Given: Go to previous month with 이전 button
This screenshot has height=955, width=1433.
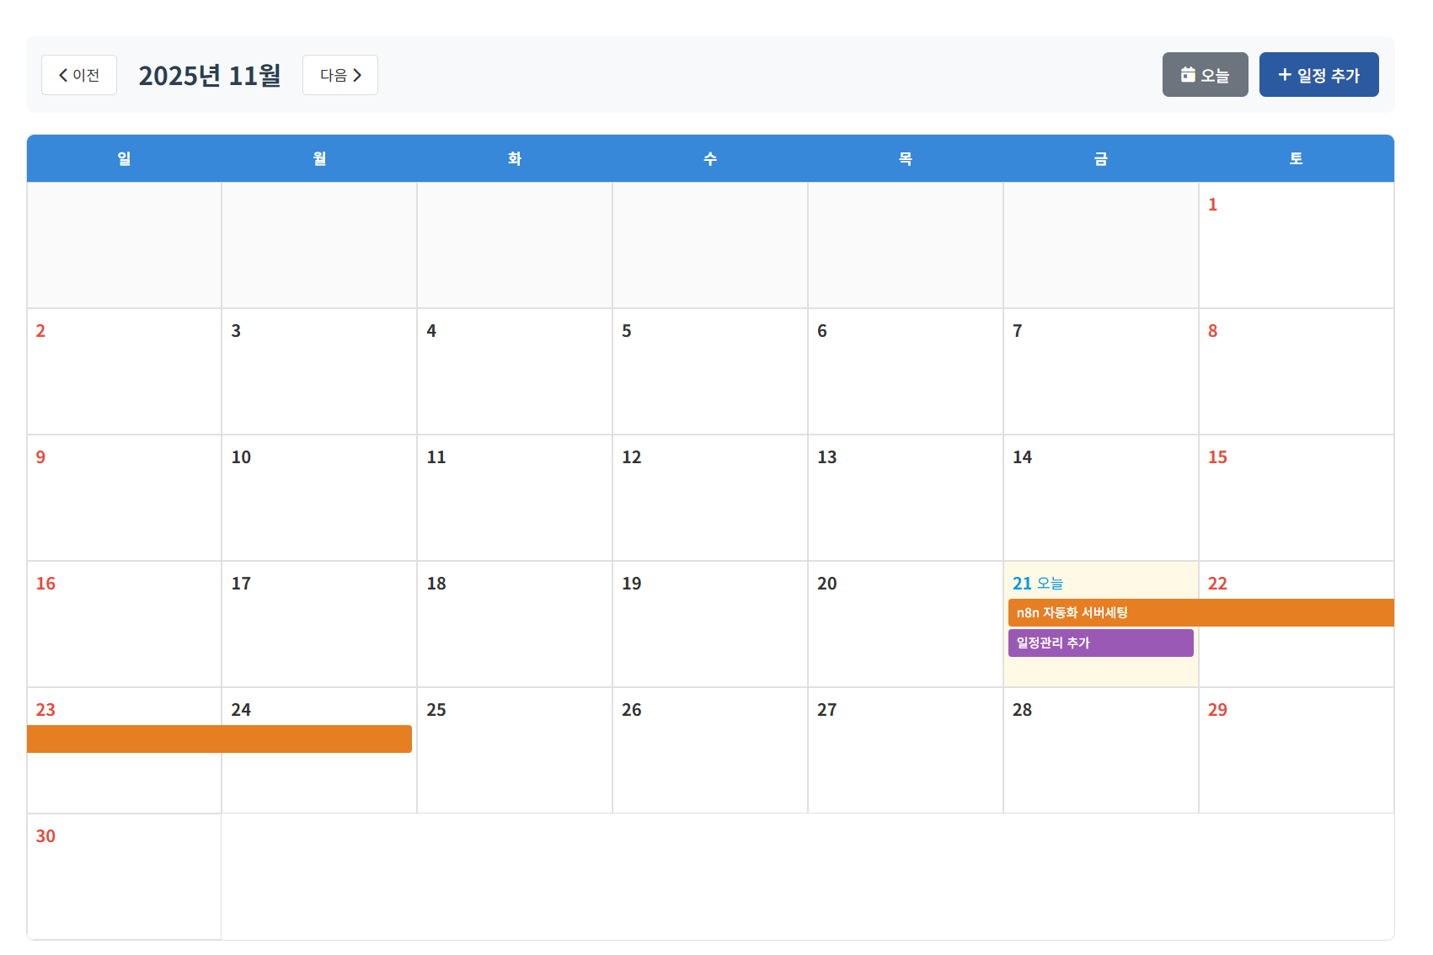Looking at the screenshot, I should (x=79, y=75).
